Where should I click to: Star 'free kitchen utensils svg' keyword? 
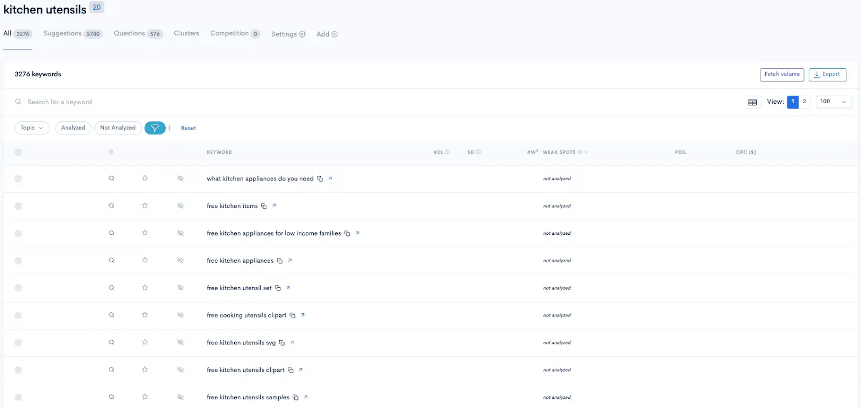coord(145,342)
